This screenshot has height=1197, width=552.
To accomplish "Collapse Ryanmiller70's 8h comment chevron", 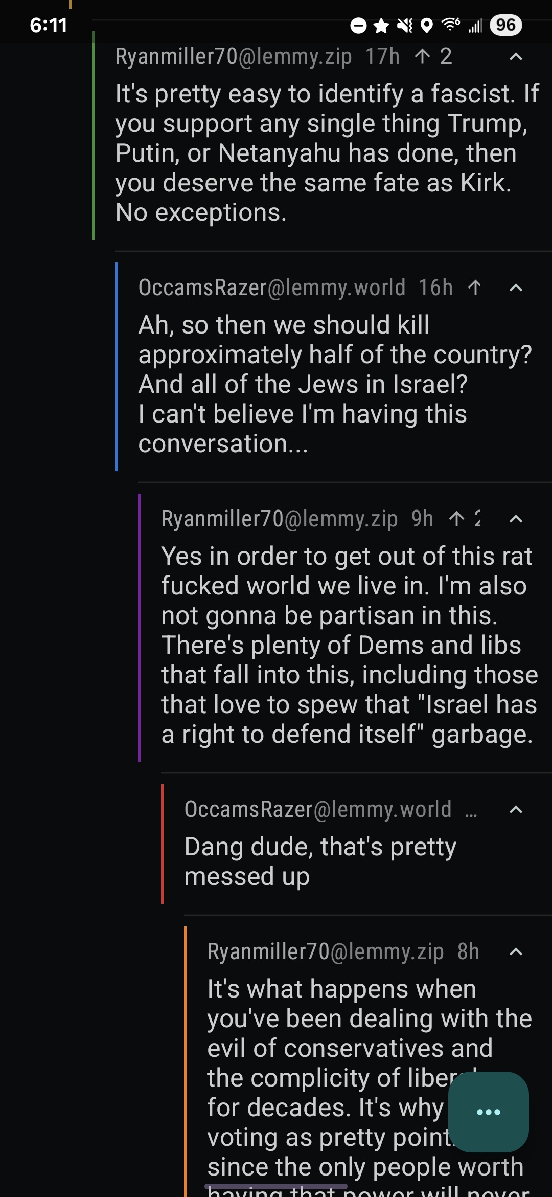I will tap(516, 952).
